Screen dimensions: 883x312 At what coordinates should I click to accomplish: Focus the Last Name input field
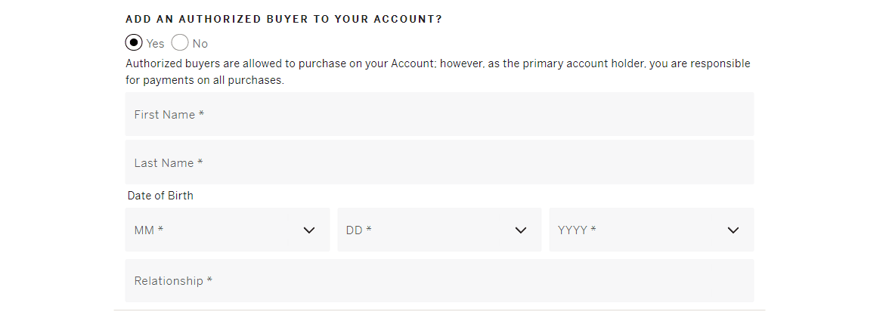tap(439, 162)
